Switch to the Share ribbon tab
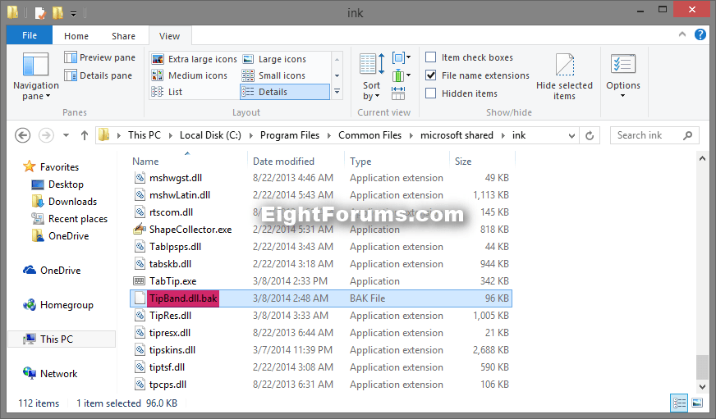Viewport: 716px width, 419px height. (123, 36)
